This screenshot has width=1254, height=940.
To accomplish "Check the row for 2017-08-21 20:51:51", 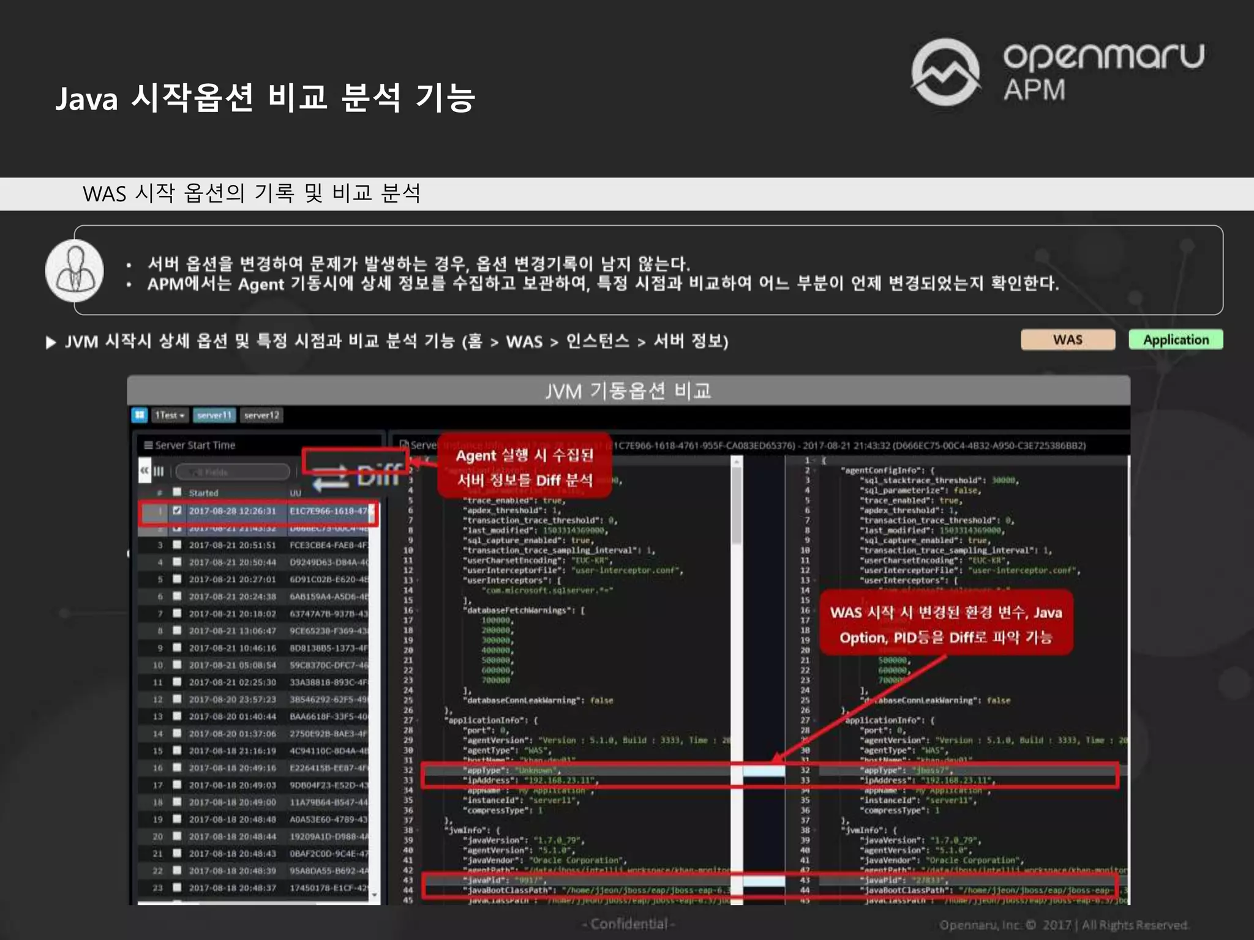I will [x=177, y=545].
